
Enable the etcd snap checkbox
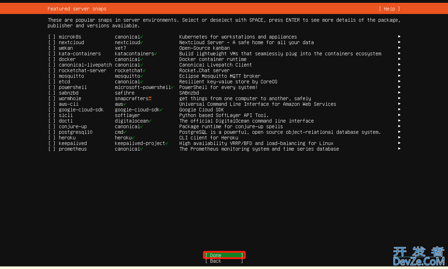click(x=52, y=82)
